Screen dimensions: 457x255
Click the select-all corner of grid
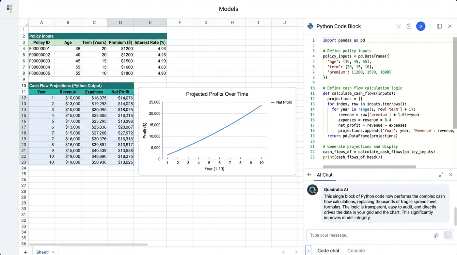(24, 23)
